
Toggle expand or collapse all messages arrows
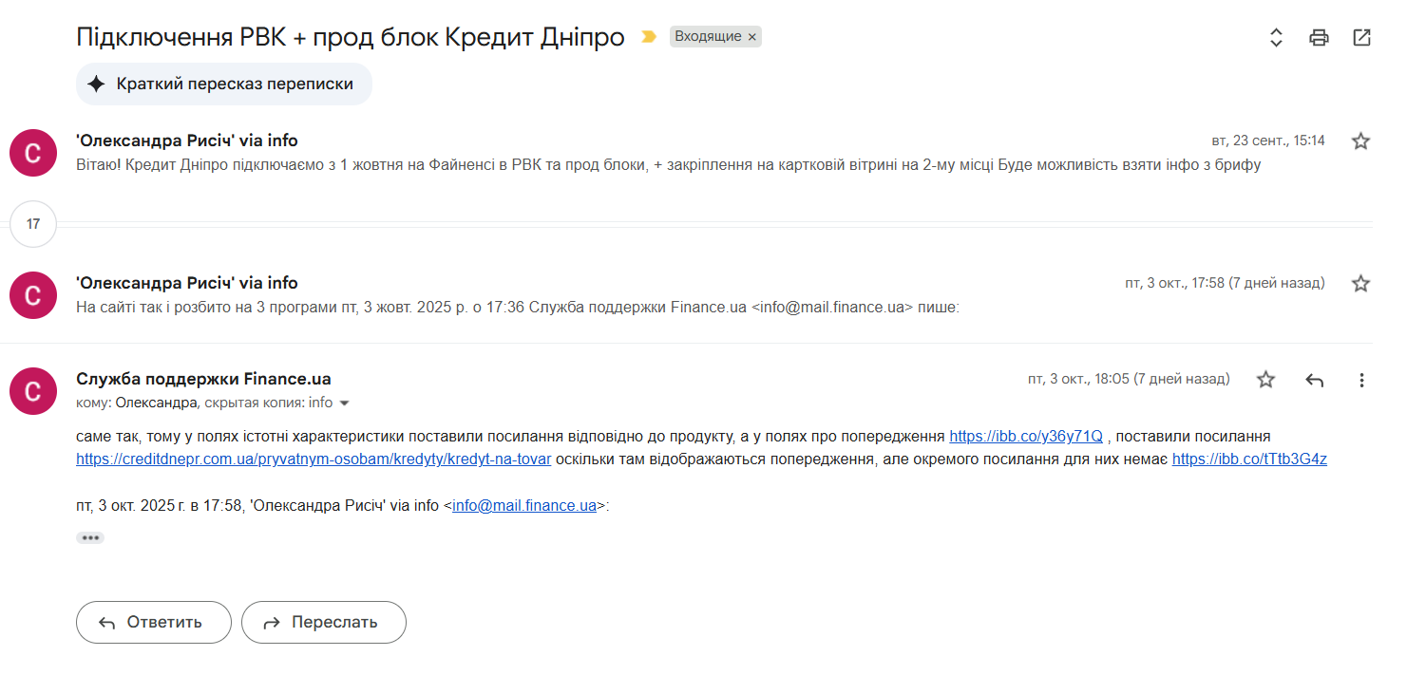pos(1276,38)
